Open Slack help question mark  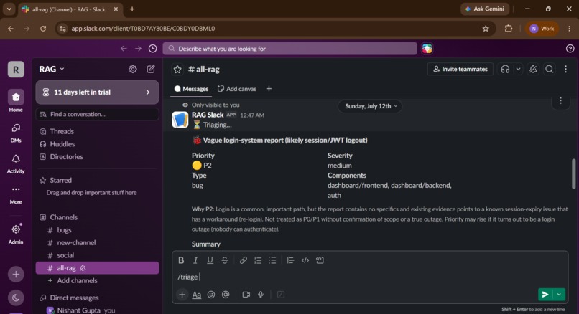coord(570,49)
